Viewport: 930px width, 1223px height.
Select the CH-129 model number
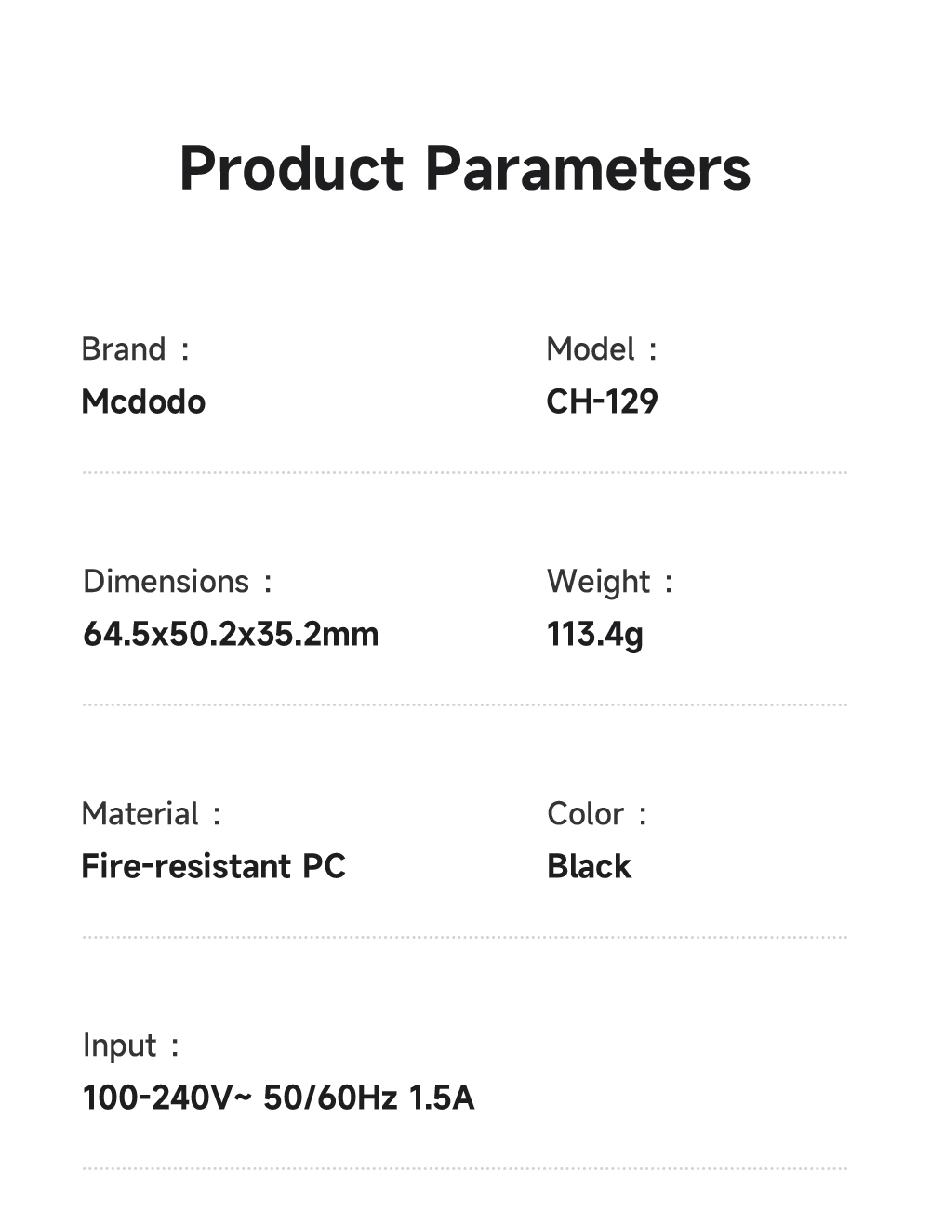click(x=602, y=401)
